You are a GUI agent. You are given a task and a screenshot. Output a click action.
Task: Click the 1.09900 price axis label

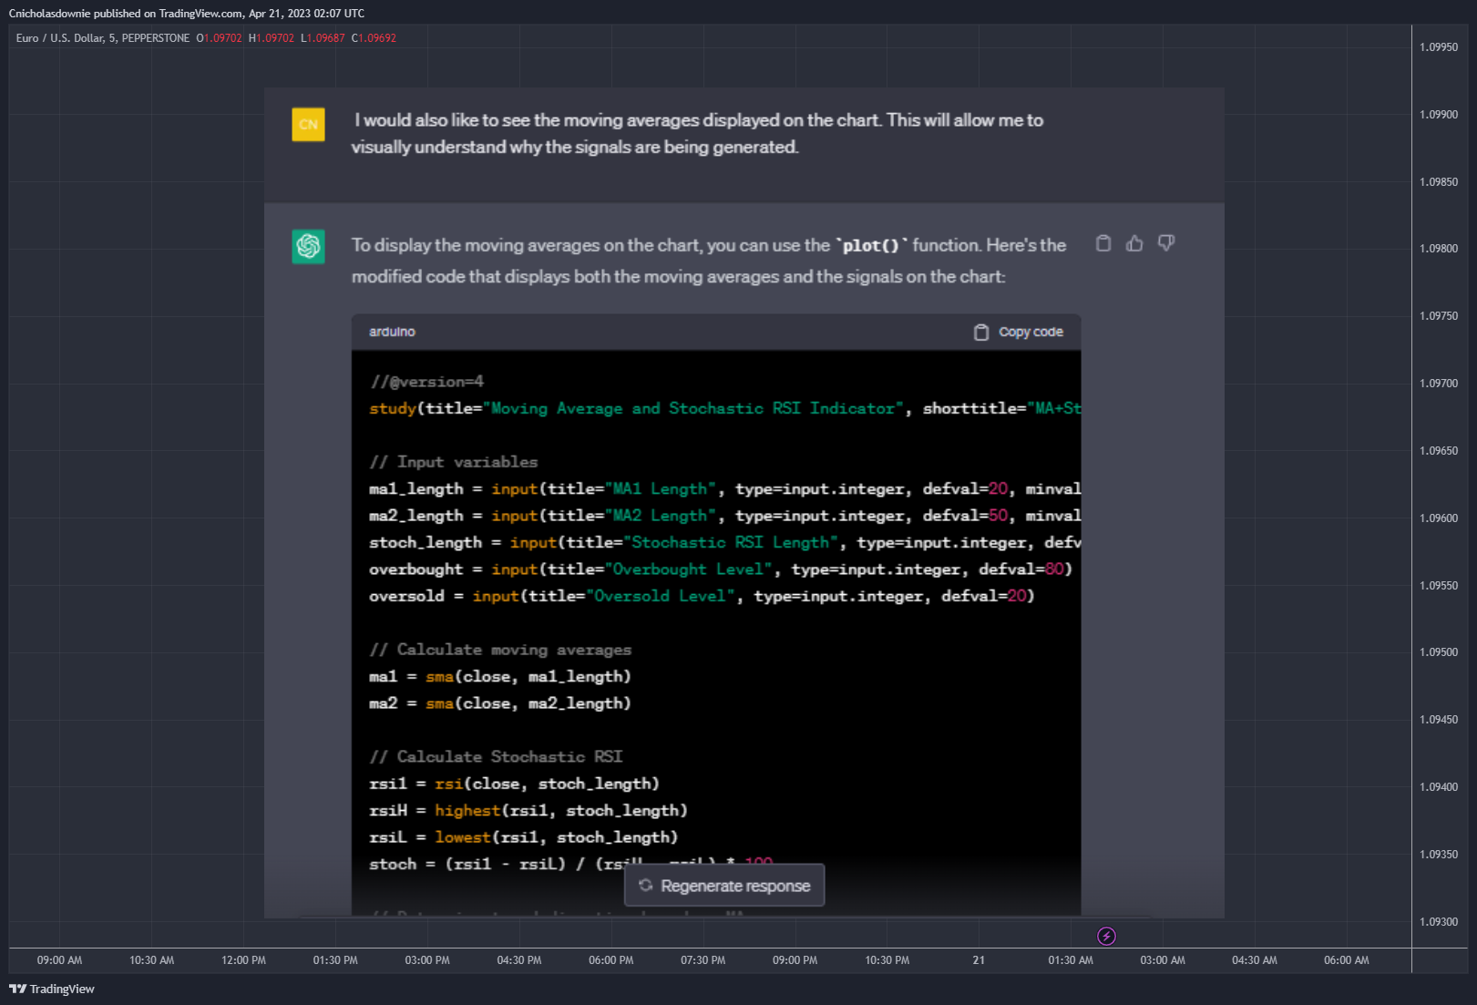pos(1439,115)
